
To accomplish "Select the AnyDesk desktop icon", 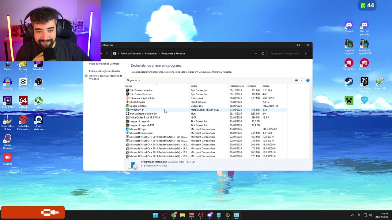I will click(8, 159).
